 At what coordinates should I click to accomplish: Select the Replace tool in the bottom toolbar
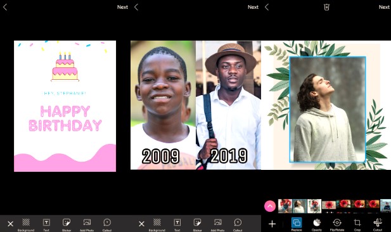pos(297,224)
